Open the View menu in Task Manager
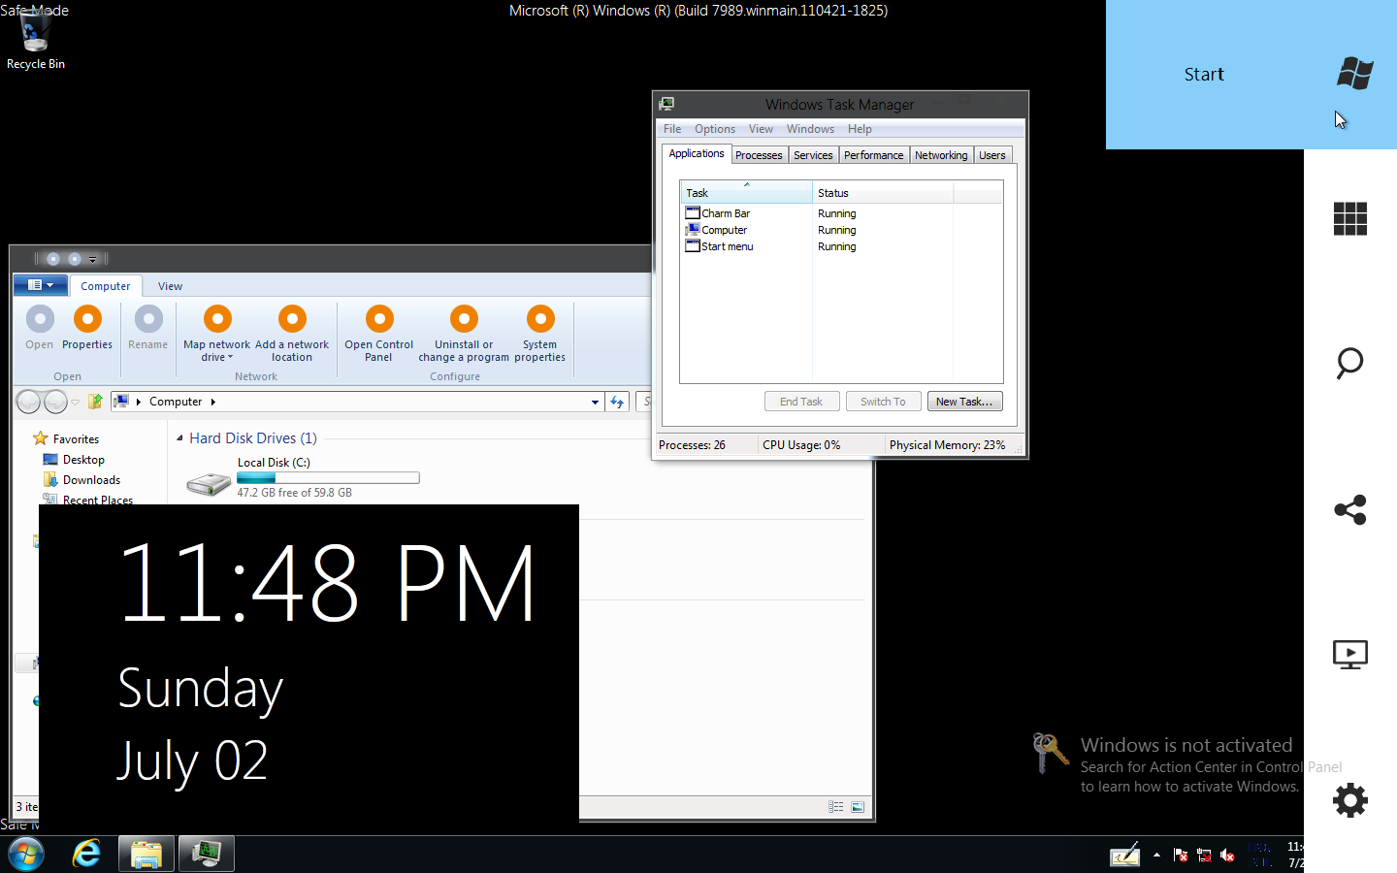The width and height of the screenshot is (1397, 873). coord(761,129)
